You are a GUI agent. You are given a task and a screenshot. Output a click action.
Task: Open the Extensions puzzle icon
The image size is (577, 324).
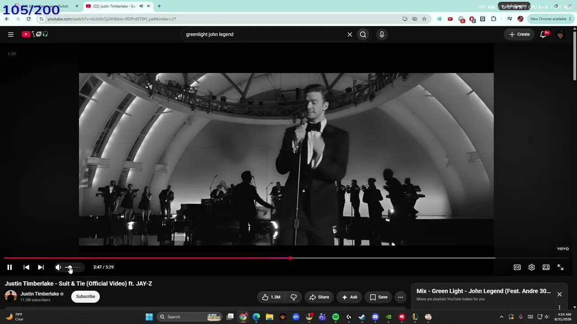(494, 19)
